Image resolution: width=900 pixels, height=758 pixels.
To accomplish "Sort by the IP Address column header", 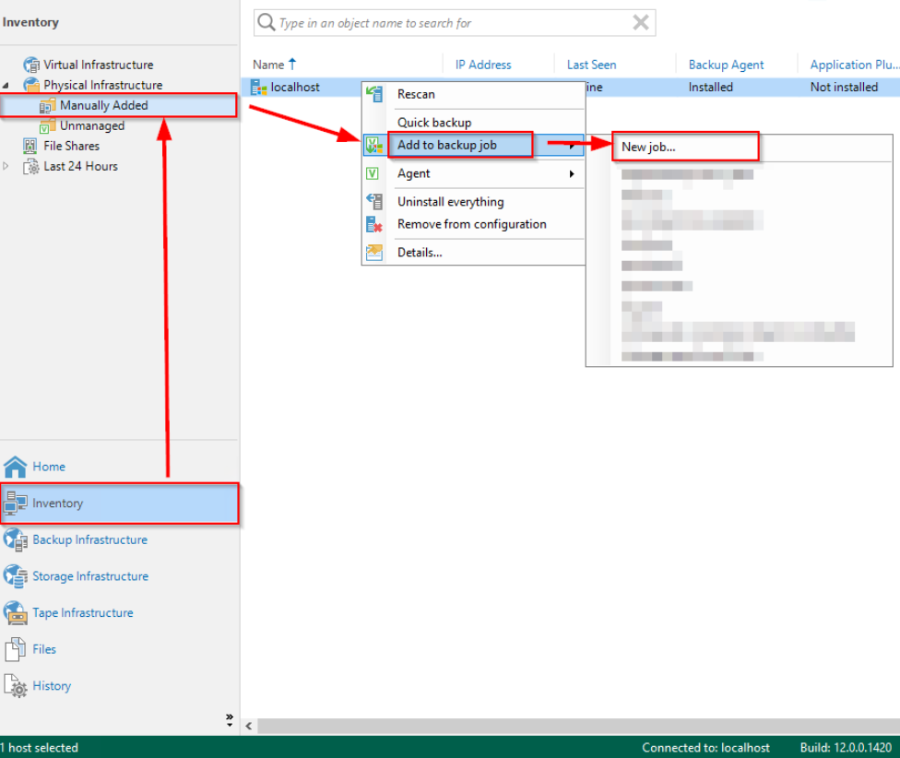I will click(483, 65).
